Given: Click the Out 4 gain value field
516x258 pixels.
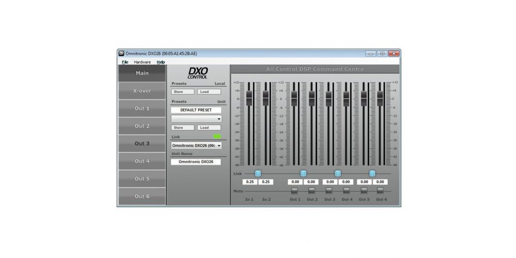Looking at the screenshot, I should pos(346,182).
